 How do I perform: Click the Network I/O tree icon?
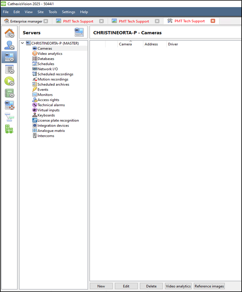35,69
